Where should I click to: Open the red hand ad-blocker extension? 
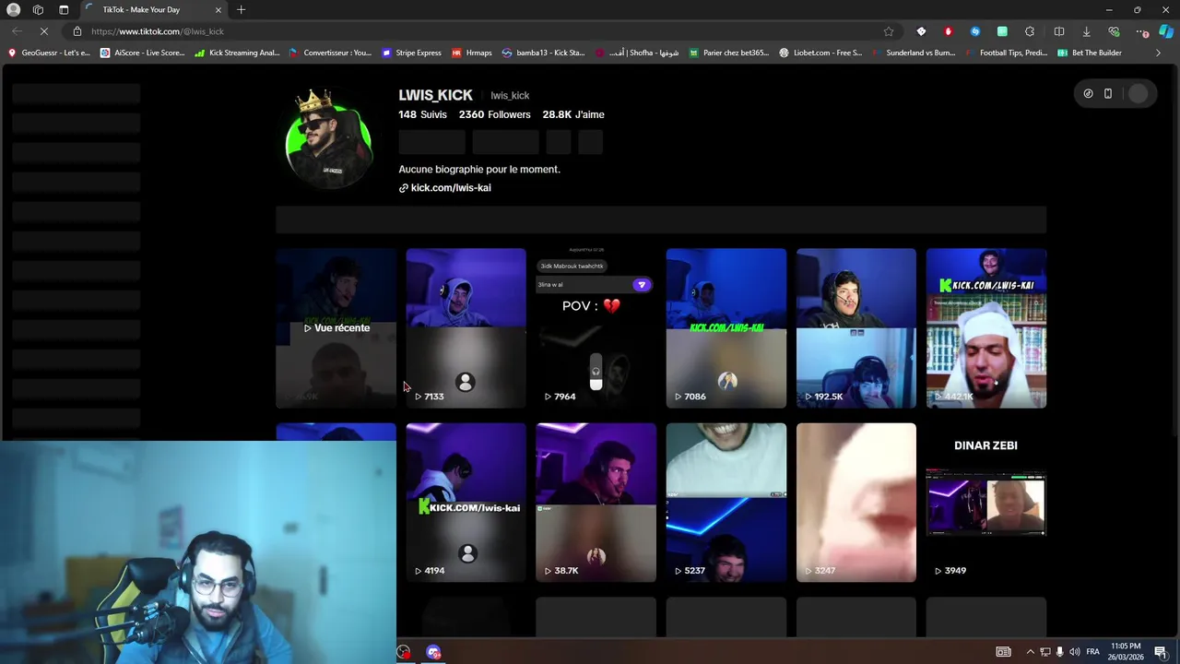948,31
